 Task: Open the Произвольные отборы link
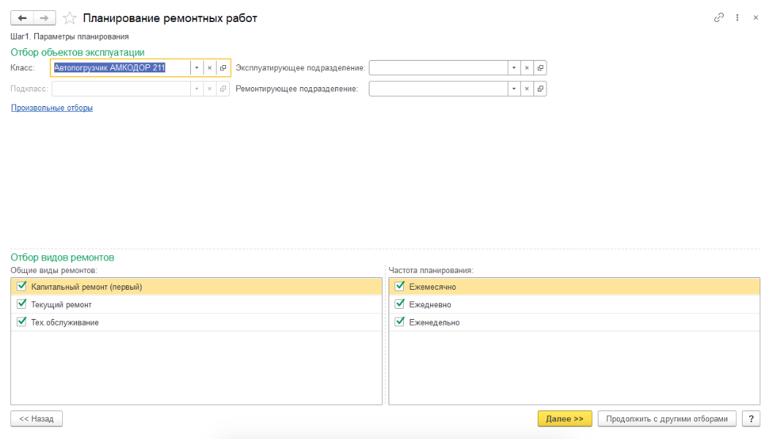click(52, 108)
